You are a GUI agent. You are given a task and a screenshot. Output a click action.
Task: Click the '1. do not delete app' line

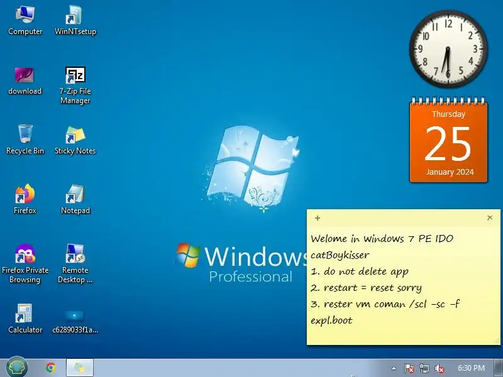359,271
